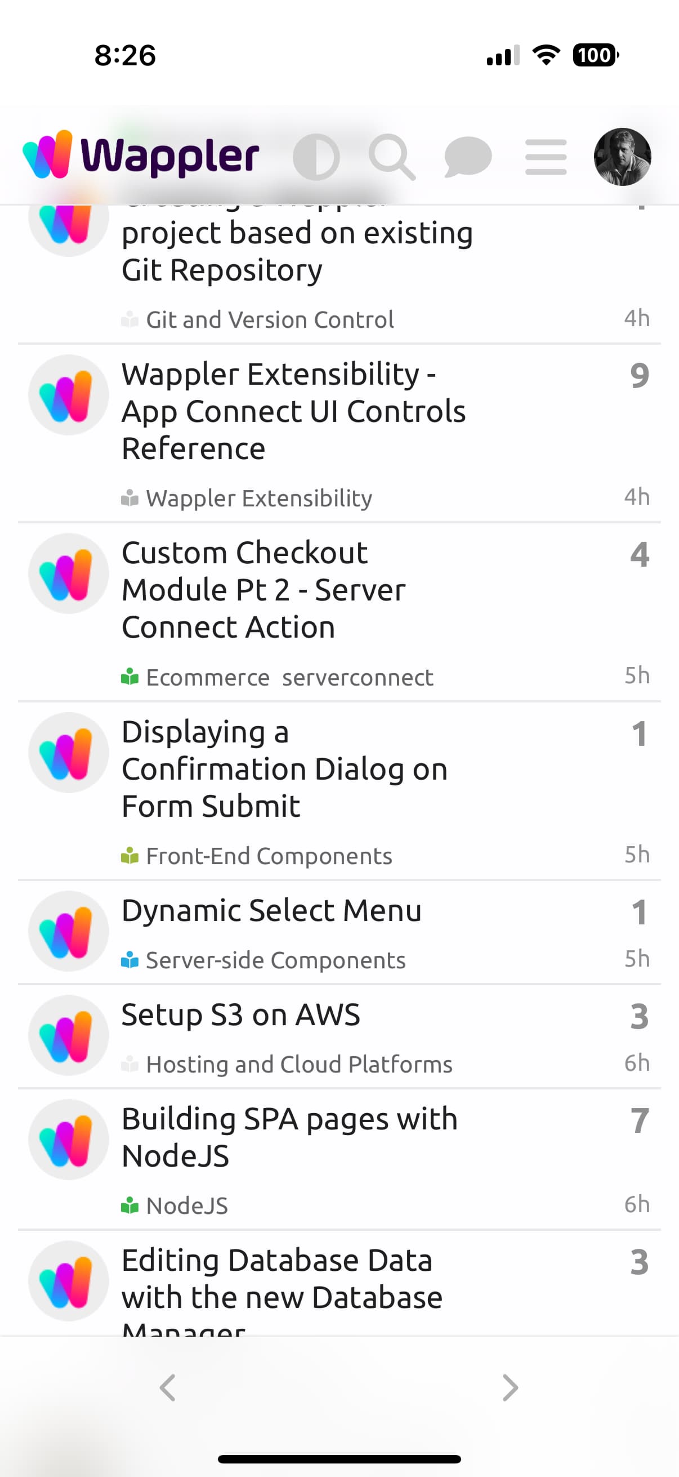Click the serverconnect tag
The width and height of the screenshot is (679, 1477).
coord(358,678)
